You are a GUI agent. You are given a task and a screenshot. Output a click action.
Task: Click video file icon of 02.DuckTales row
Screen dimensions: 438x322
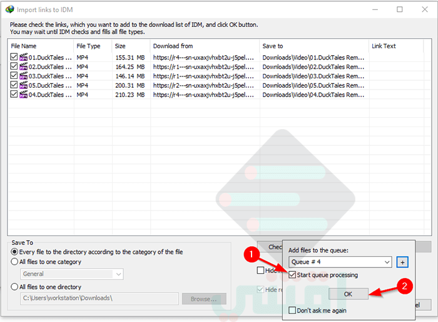pyautogui.click(x=24, y=66)
